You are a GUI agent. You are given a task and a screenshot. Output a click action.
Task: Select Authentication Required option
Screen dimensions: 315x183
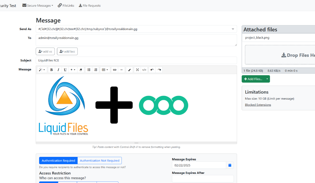[58, 160]
